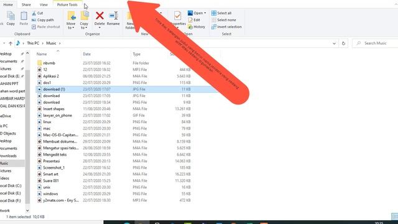Select the nbvmb folder
This screenshot has height=224, width=398.
pyautogui.click(x=49, y=63)
